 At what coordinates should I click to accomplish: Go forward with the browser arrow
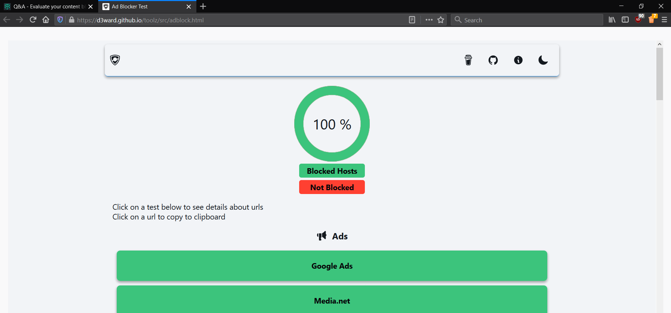(x=20, y=20)
